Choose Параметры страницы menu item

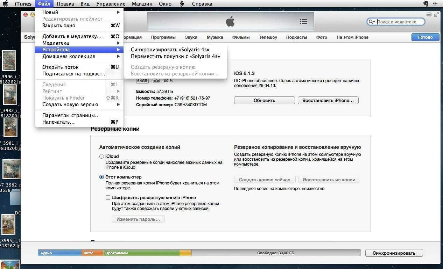pyautogui.click(x=79, y=115)
